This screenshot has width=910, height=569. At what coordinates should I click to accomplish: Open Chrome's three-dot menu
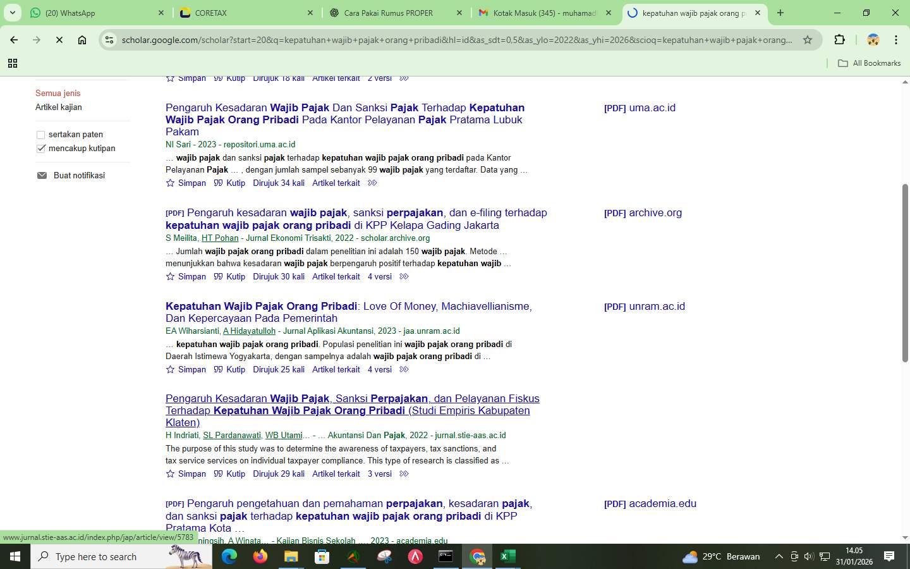[895, 39]
